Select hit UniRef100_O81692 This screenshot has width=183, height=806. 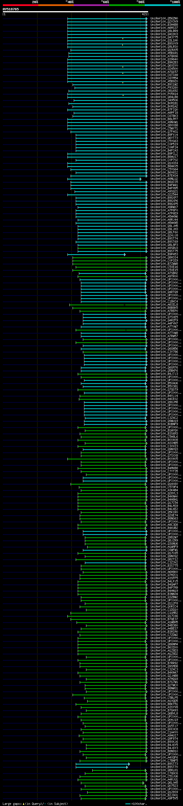click(x=164, y=91)
